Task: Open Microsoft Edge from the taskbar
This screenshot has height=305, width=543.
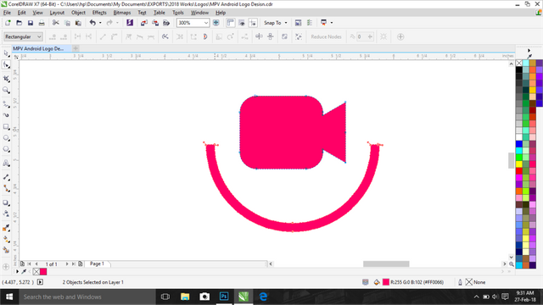Action: 263,297
